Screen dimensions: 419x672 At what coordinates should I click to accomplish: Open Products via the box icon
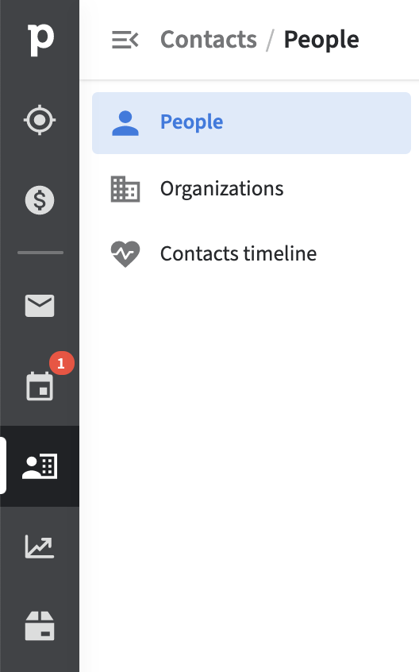point(40,626)
